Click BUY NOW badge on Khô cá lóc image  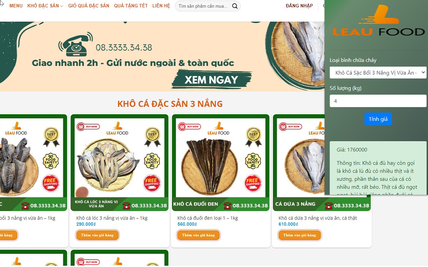tap(88, 126)
